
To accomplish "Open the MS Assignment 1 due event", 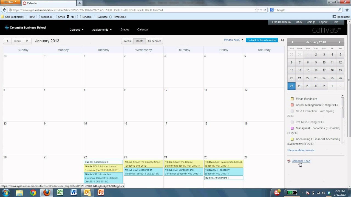I will click(224, 178).
